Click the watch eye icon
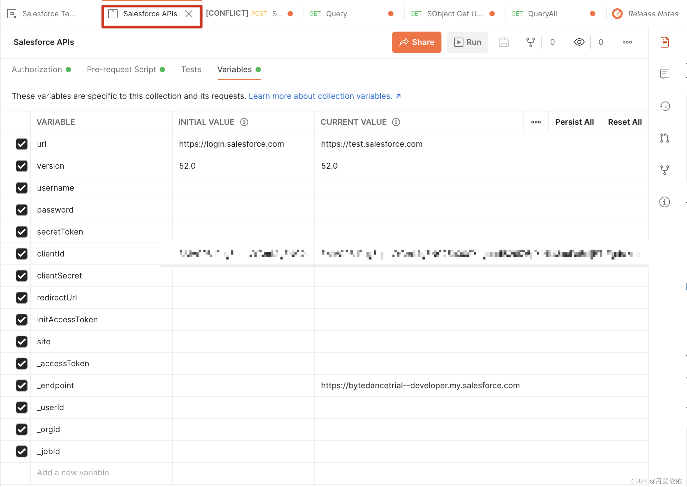Viewport: 687px width, 487px height. [579, 42]
